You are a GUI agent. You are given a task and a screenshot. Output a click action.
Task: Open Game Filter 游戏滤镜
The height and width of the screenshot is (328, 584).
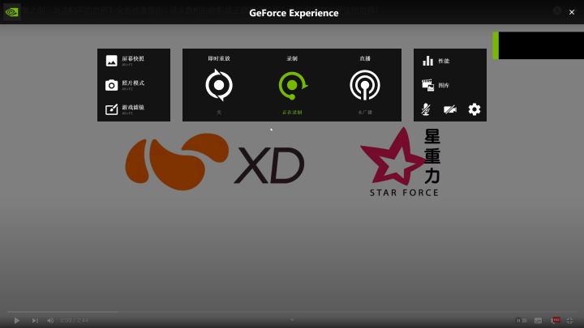click(x=125, y=109)
